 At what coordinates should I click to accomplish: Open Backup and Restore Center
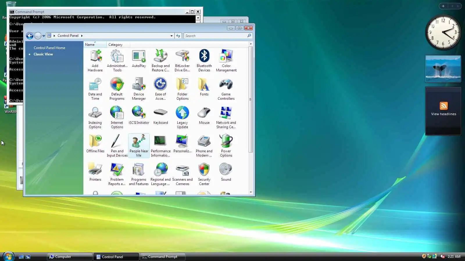click(161, 61)
